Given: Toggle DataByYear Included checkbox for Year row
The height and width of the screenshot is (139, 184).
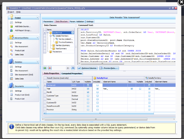Looking at the screenshot, I should click(98, 89).
